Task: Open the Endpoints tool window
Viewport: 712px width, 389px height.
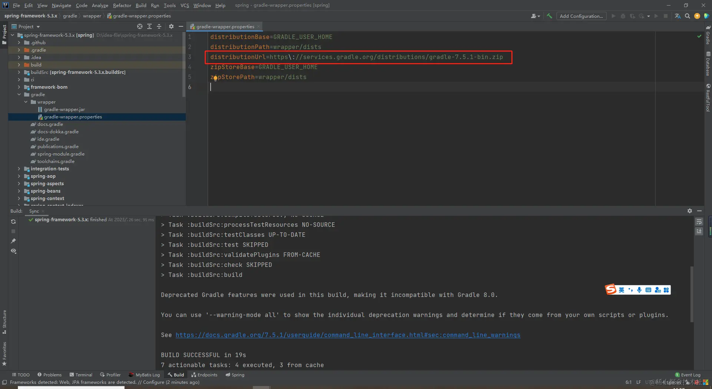Action: tap(204, 375)
